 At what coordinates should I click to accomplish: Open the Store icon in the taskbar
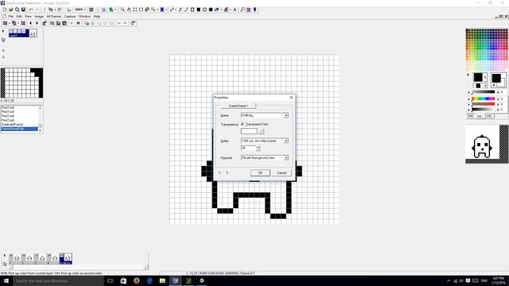coord(123,280)
